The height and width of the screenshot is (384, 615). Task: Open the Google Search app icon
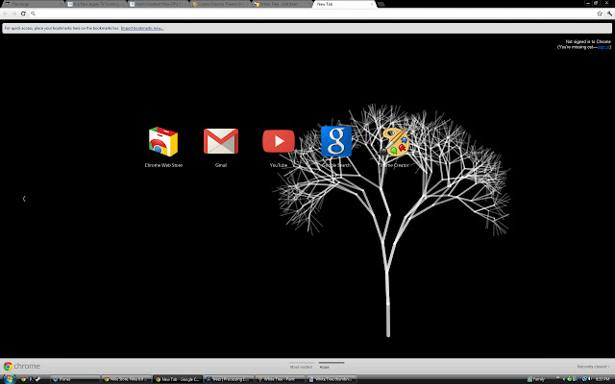(336, 141)
